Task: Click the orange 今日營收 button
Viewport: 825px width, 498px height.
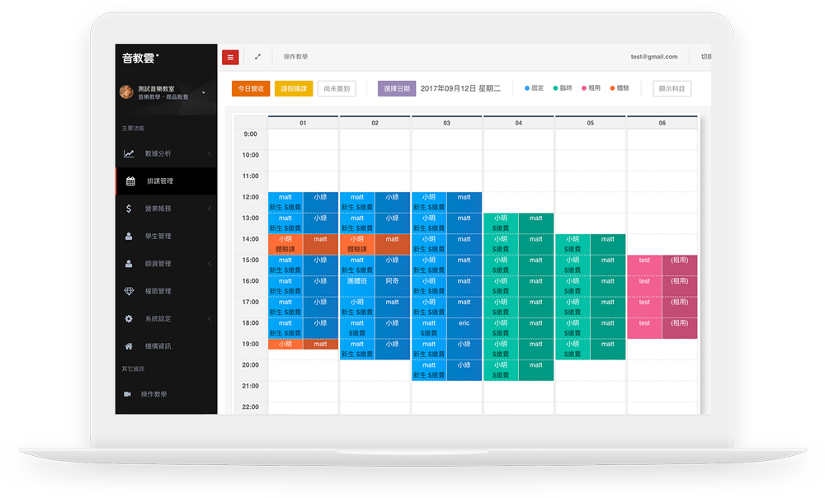Action: [251, 88]
